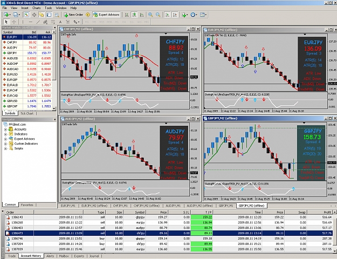
Task: Select the Text tool (A)
Action: pyautogui.click(x=60, y=22)
